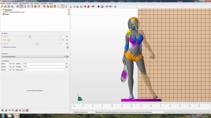211x118 pixels.
Task: Click the netfabb taskbar button
Action: tap(16, 116)
